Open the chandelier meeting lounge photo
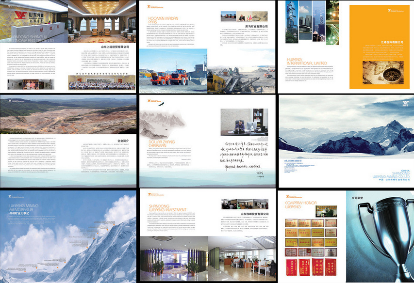The width and height of the screenshot is (414, 283). click(x=102, y=21)
